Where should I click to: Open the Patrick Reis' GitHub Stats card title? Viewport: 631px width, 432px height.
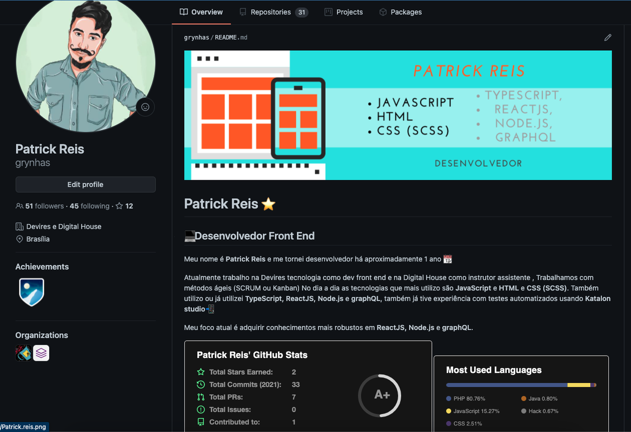(252, 355)
